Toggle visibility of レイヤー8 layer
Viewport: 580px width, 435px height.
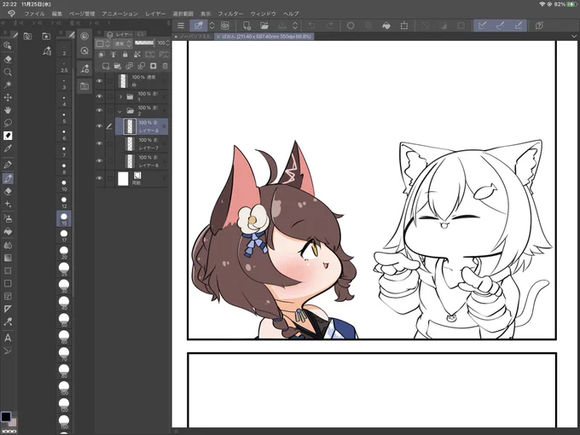(99, 126)
